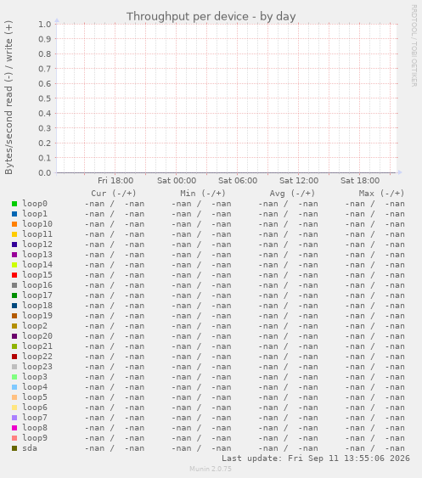Click the lime loop14 legend swatch
This screenshot has height=478, width=422.
tap(14, 265)
